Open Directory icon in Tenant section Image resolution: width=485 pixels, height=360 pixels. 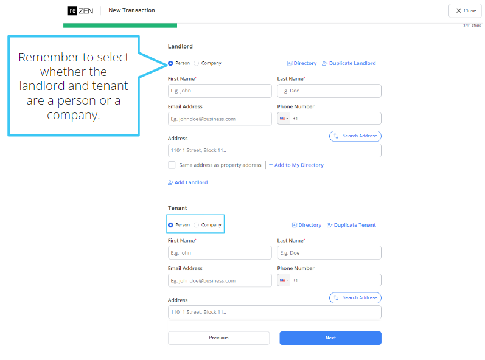[x=294, y=225]
